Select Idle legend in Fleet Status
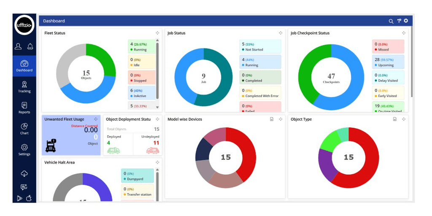Image resolution: width=432 pixels, height=216 pixels. click(x=142, y=62)
